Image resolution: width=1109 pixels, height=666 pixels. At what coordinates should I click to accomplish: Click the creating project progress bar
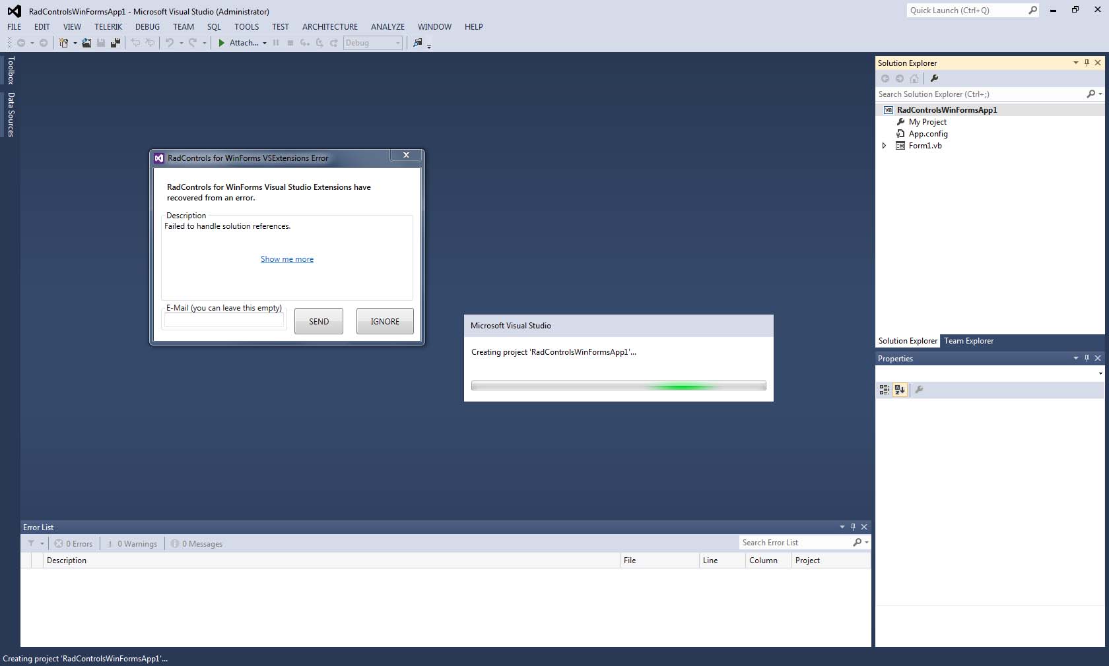[x=619, y=386]
